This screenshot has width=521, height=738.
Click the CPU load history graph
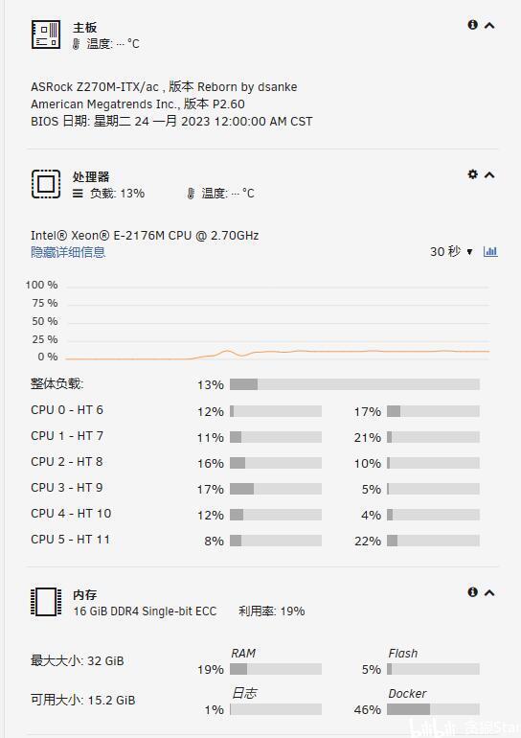click(278, 322)
